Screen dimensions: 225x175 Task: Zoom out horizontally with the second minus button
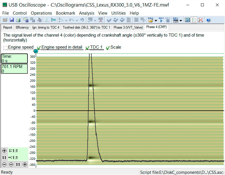coord(11,164)
